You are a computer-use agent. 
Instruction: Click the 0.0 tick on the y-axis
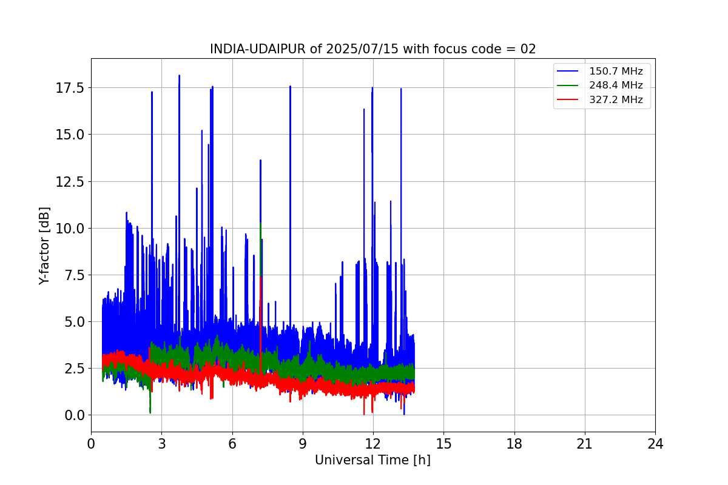75,415
